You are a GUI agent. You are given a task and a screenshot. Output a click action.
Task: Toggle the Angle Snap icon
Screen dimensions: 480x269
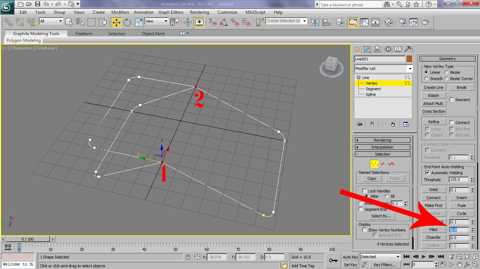(223, 22)
